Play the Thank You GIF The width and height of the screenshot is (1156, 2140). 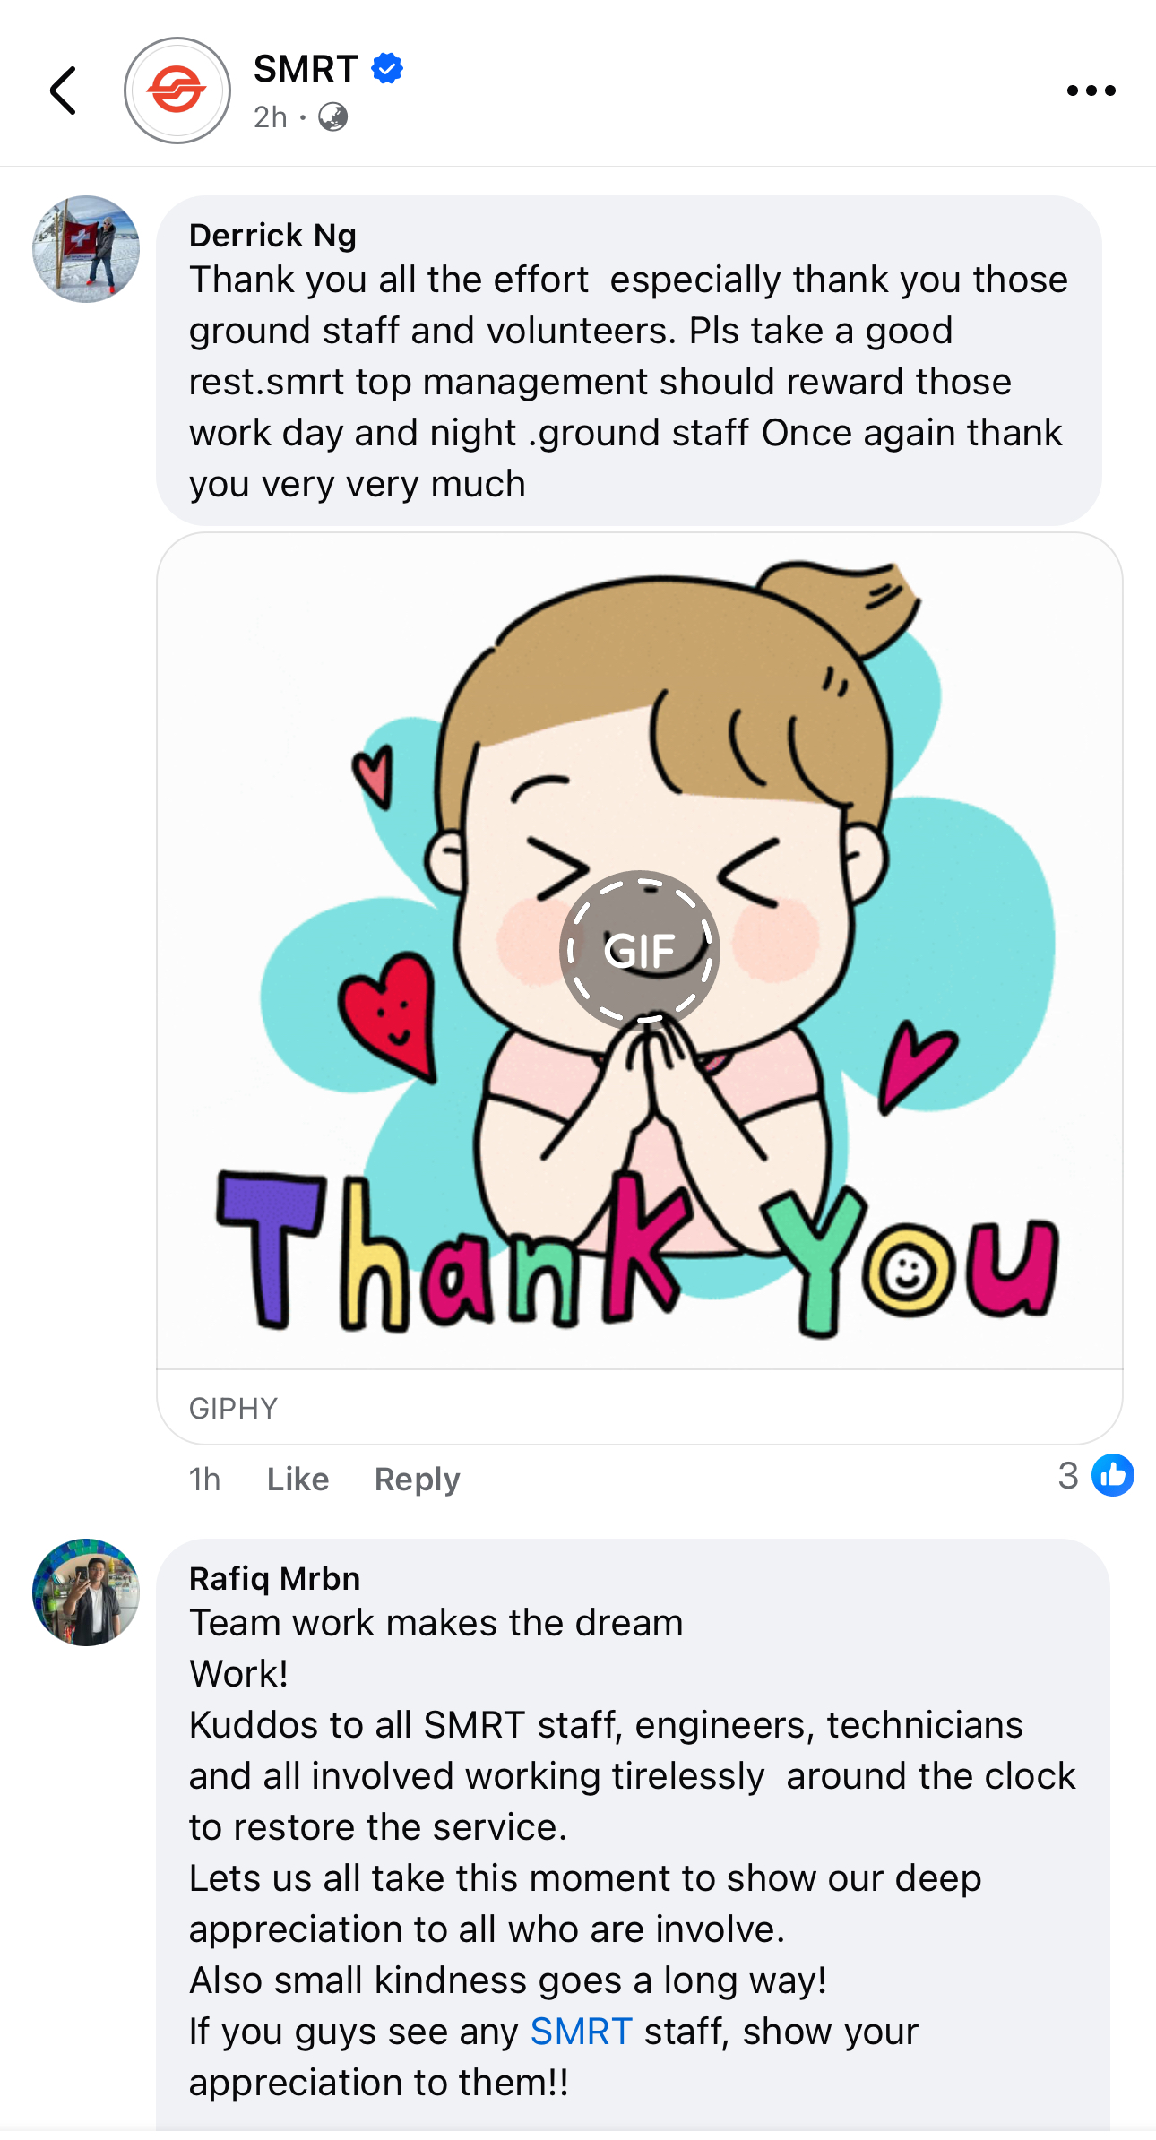pyautogui.click(x=639, y=950)
